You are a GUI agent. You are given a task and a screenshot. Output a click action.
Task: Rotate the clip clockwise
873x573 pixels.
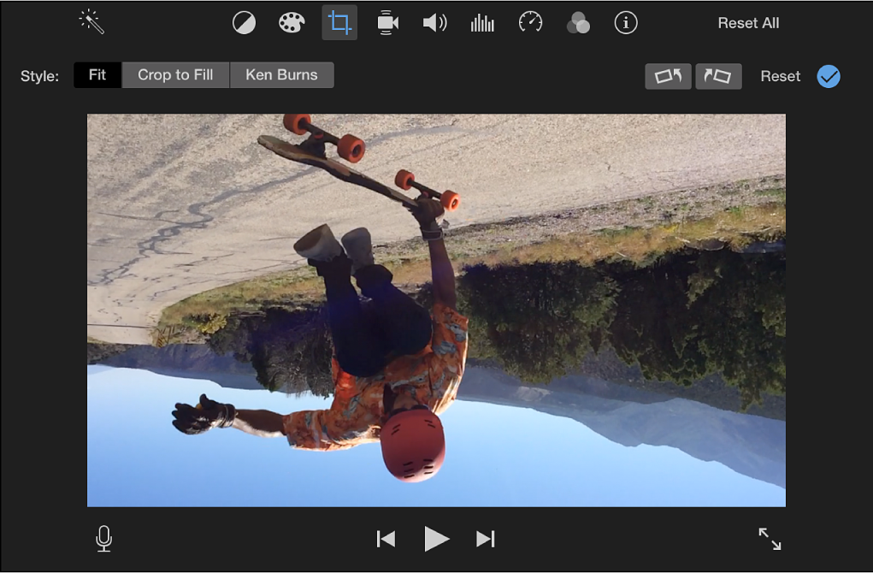[718, 76]
